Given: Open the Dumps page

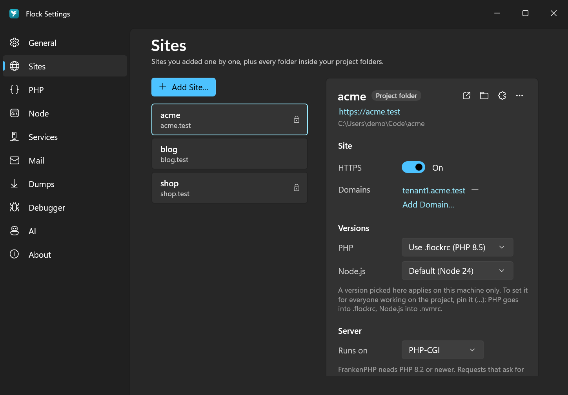Looking at the screenshot, I should [x=65, y=184].
